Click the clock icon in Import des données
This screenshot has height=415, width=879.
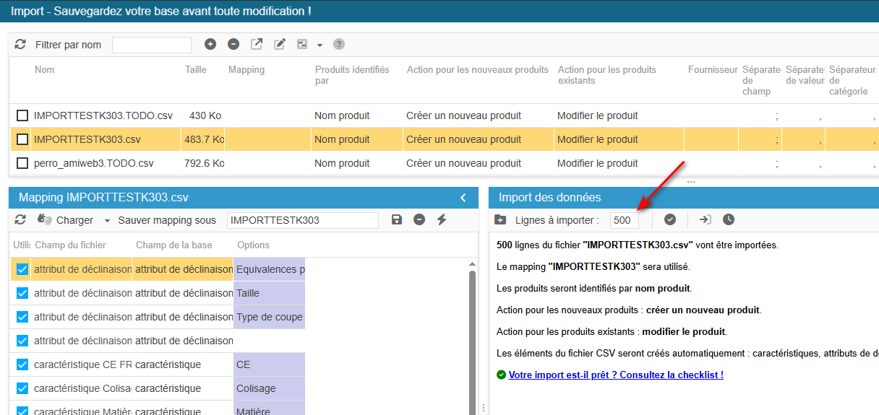(x=729, y=219)
